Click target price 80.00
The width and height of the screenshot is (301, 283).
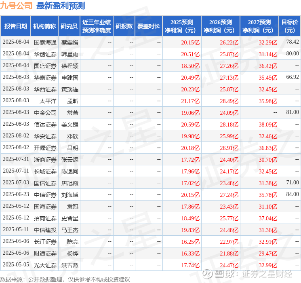coord(293,54)
